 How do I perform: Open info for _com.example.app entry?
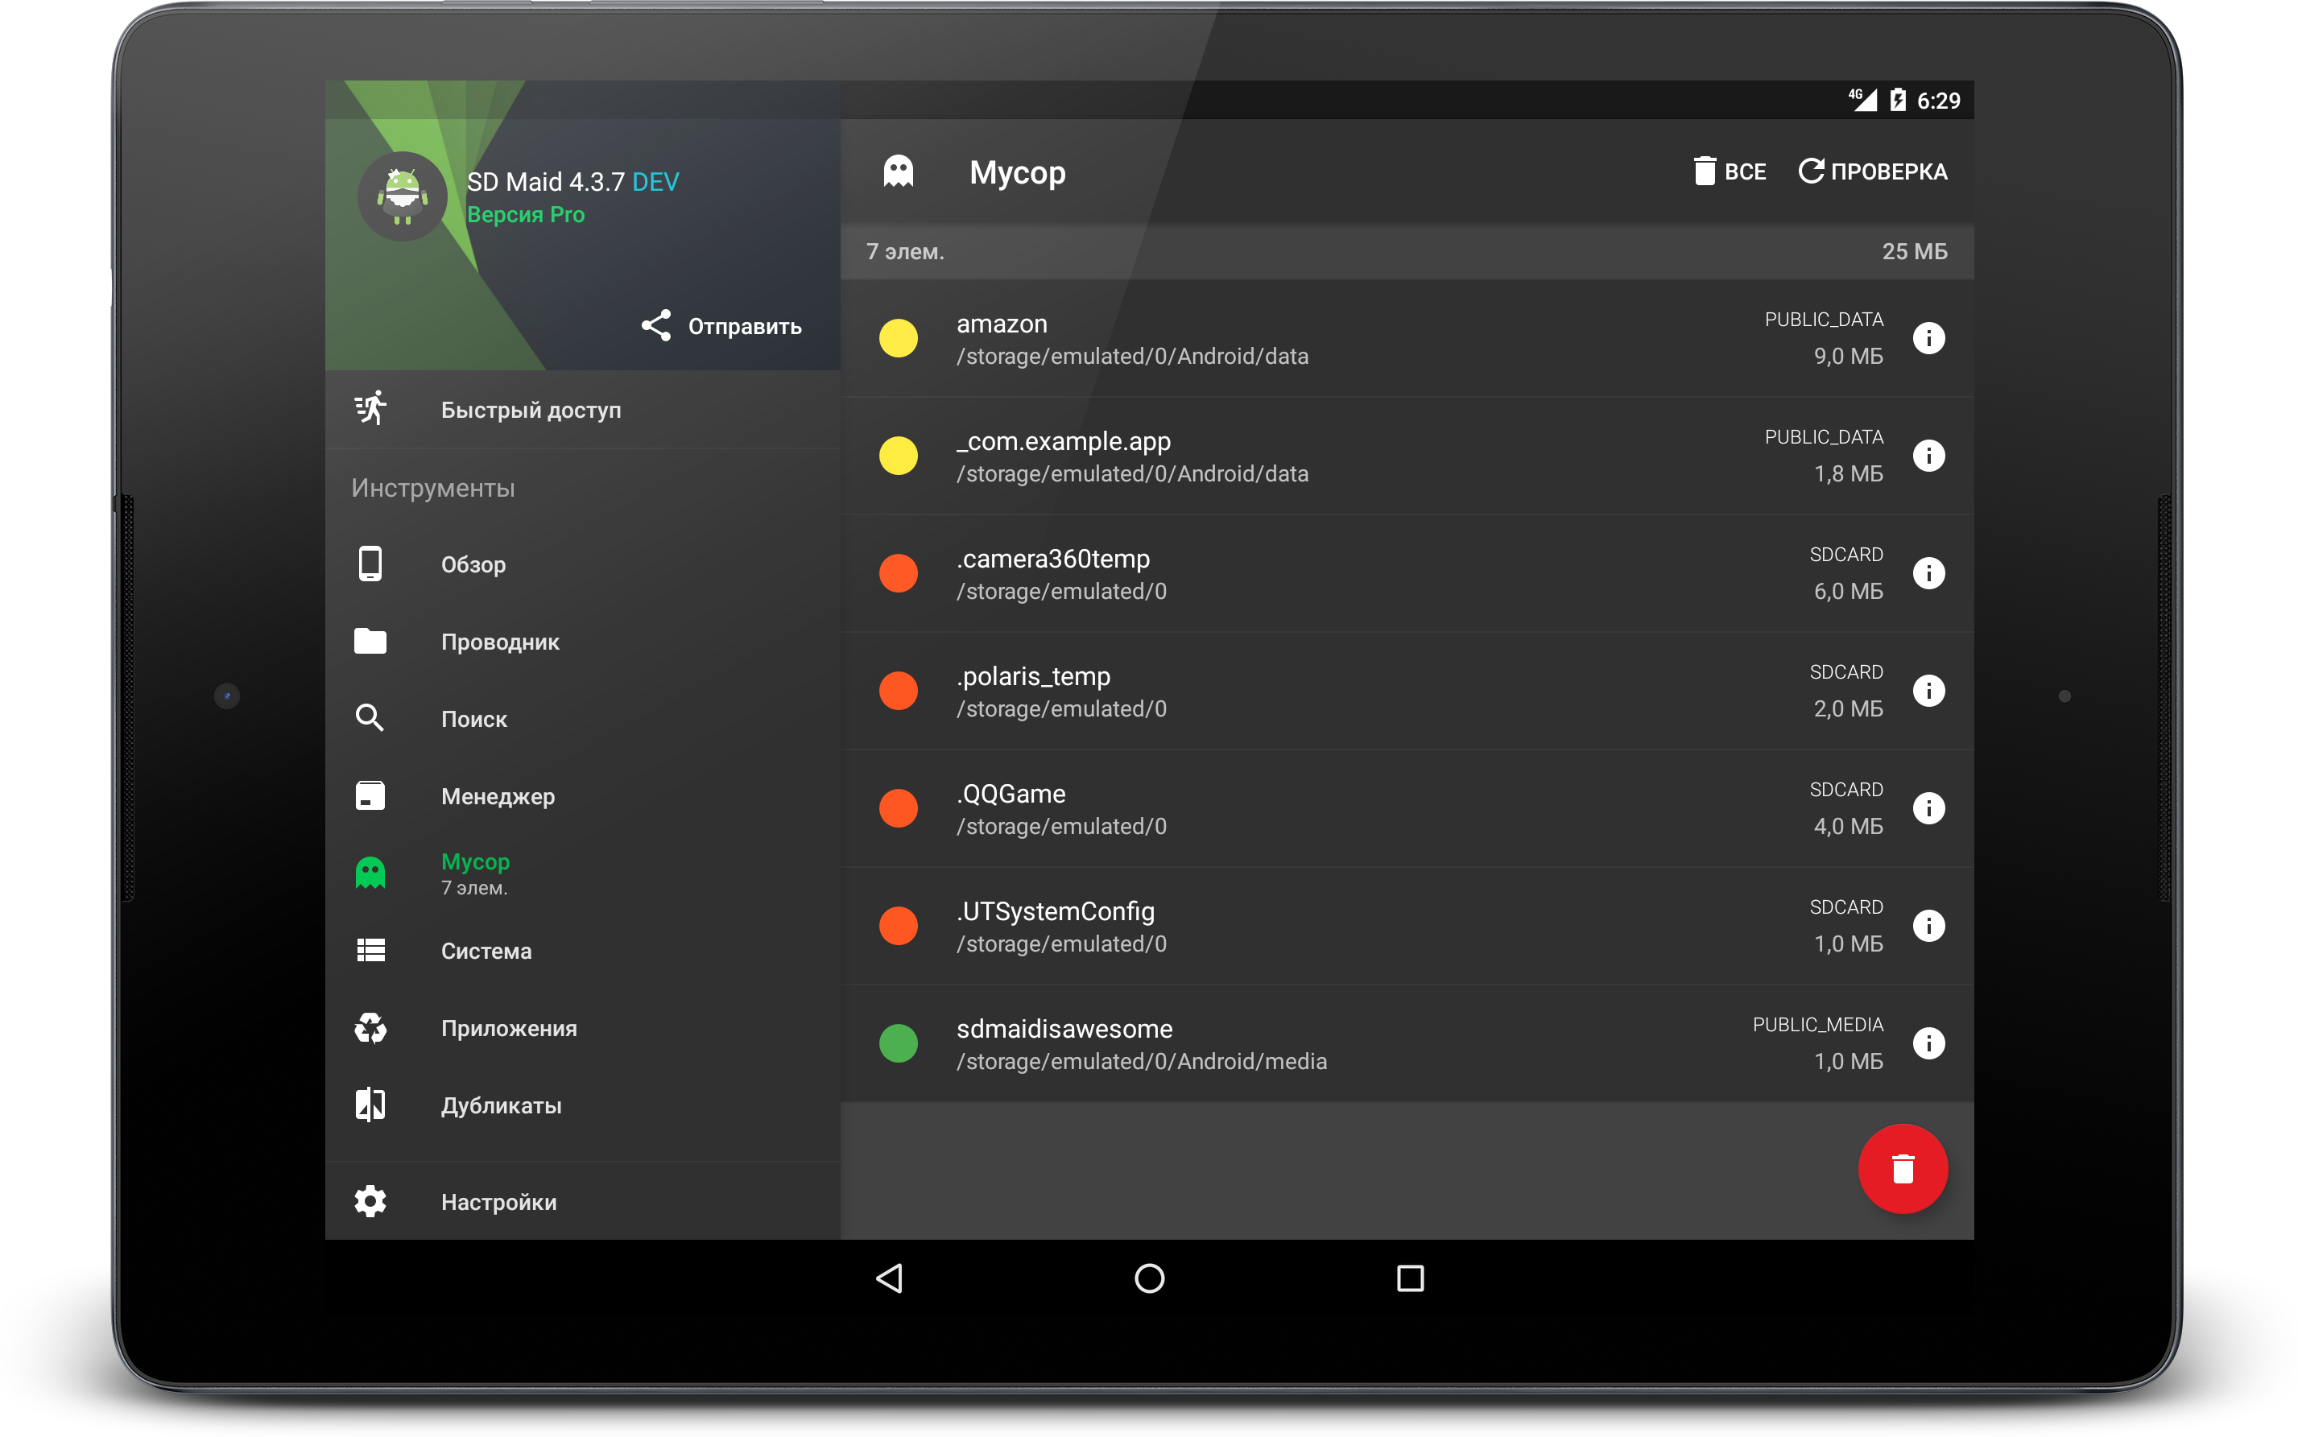(1928, 455)
